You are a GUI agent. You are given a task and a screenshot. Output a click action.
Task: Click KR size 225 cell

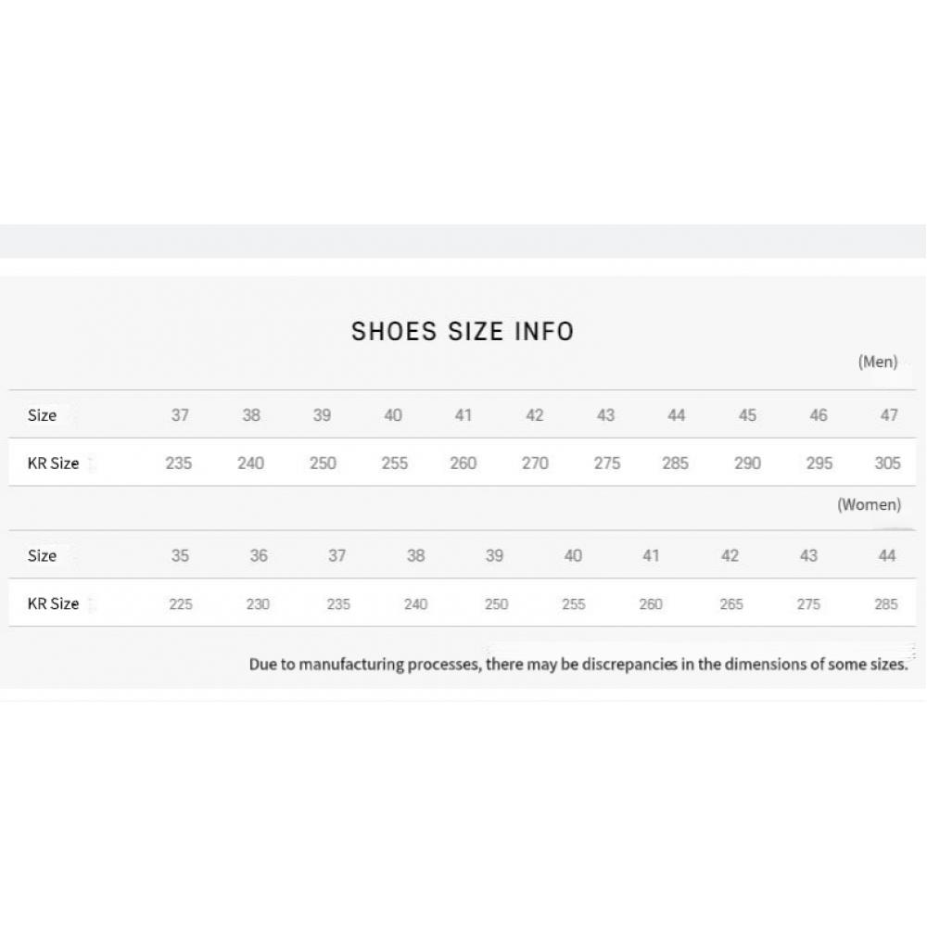tap(181, 603)
